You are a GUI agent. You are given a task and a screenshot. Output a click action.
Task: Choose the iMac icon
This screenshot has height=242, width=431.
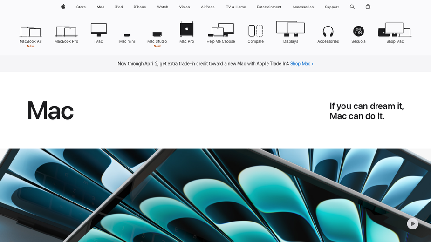click(98, 30)
